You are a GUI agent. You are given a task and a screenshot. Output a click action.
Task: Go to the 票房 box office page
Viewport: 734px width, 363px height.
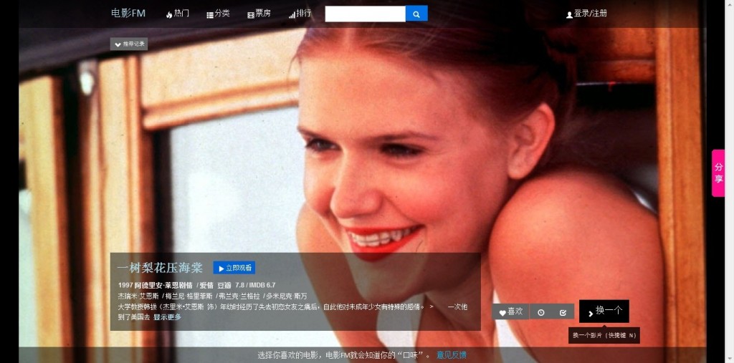tap(259, 14)
